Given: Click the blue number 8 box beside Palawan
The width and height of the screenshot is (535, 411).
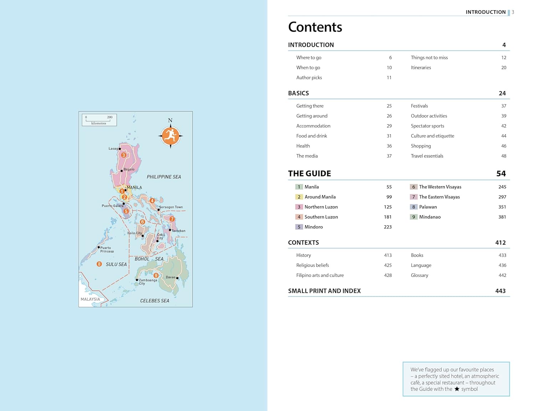Looking at the screenshot, I should coord(413,207).
